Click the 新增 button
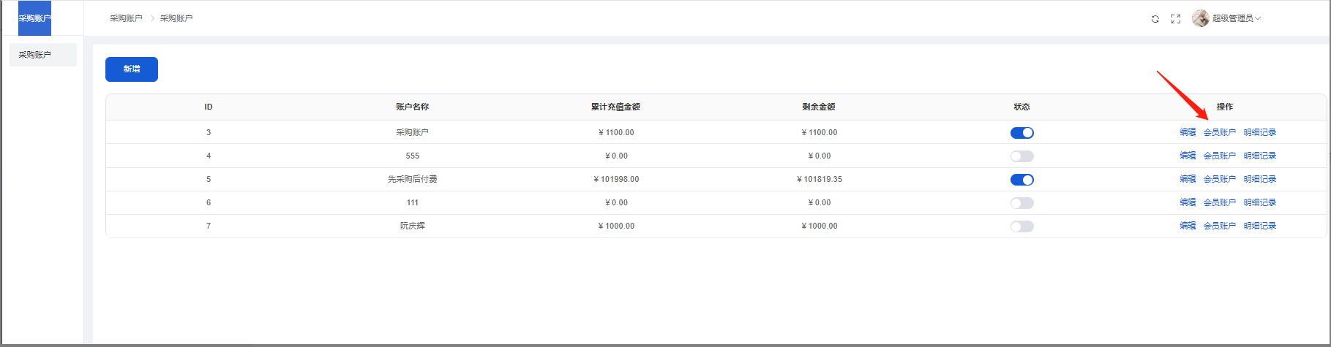 pyautogui.click(x=132, y=69)
